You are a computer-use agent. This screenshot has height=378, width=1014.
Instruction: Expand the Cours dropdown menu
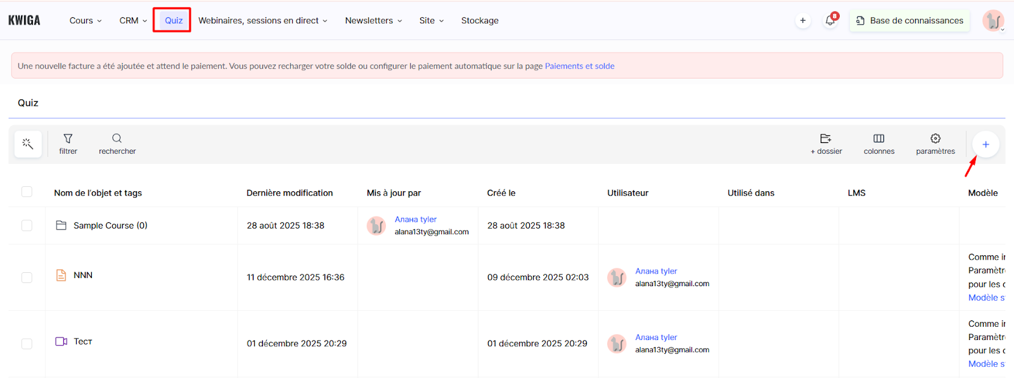[85, 21]
